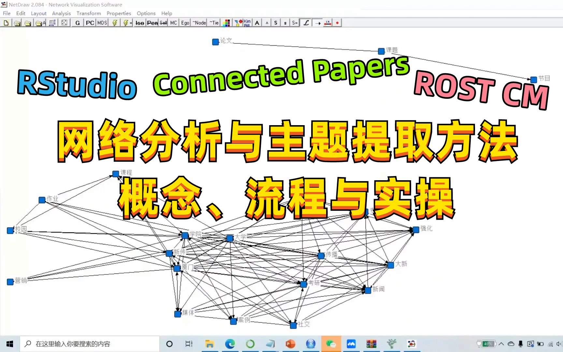Click the S= equal size icon
The height and width of the screenshot is (352, 563).
coord(295,23)
